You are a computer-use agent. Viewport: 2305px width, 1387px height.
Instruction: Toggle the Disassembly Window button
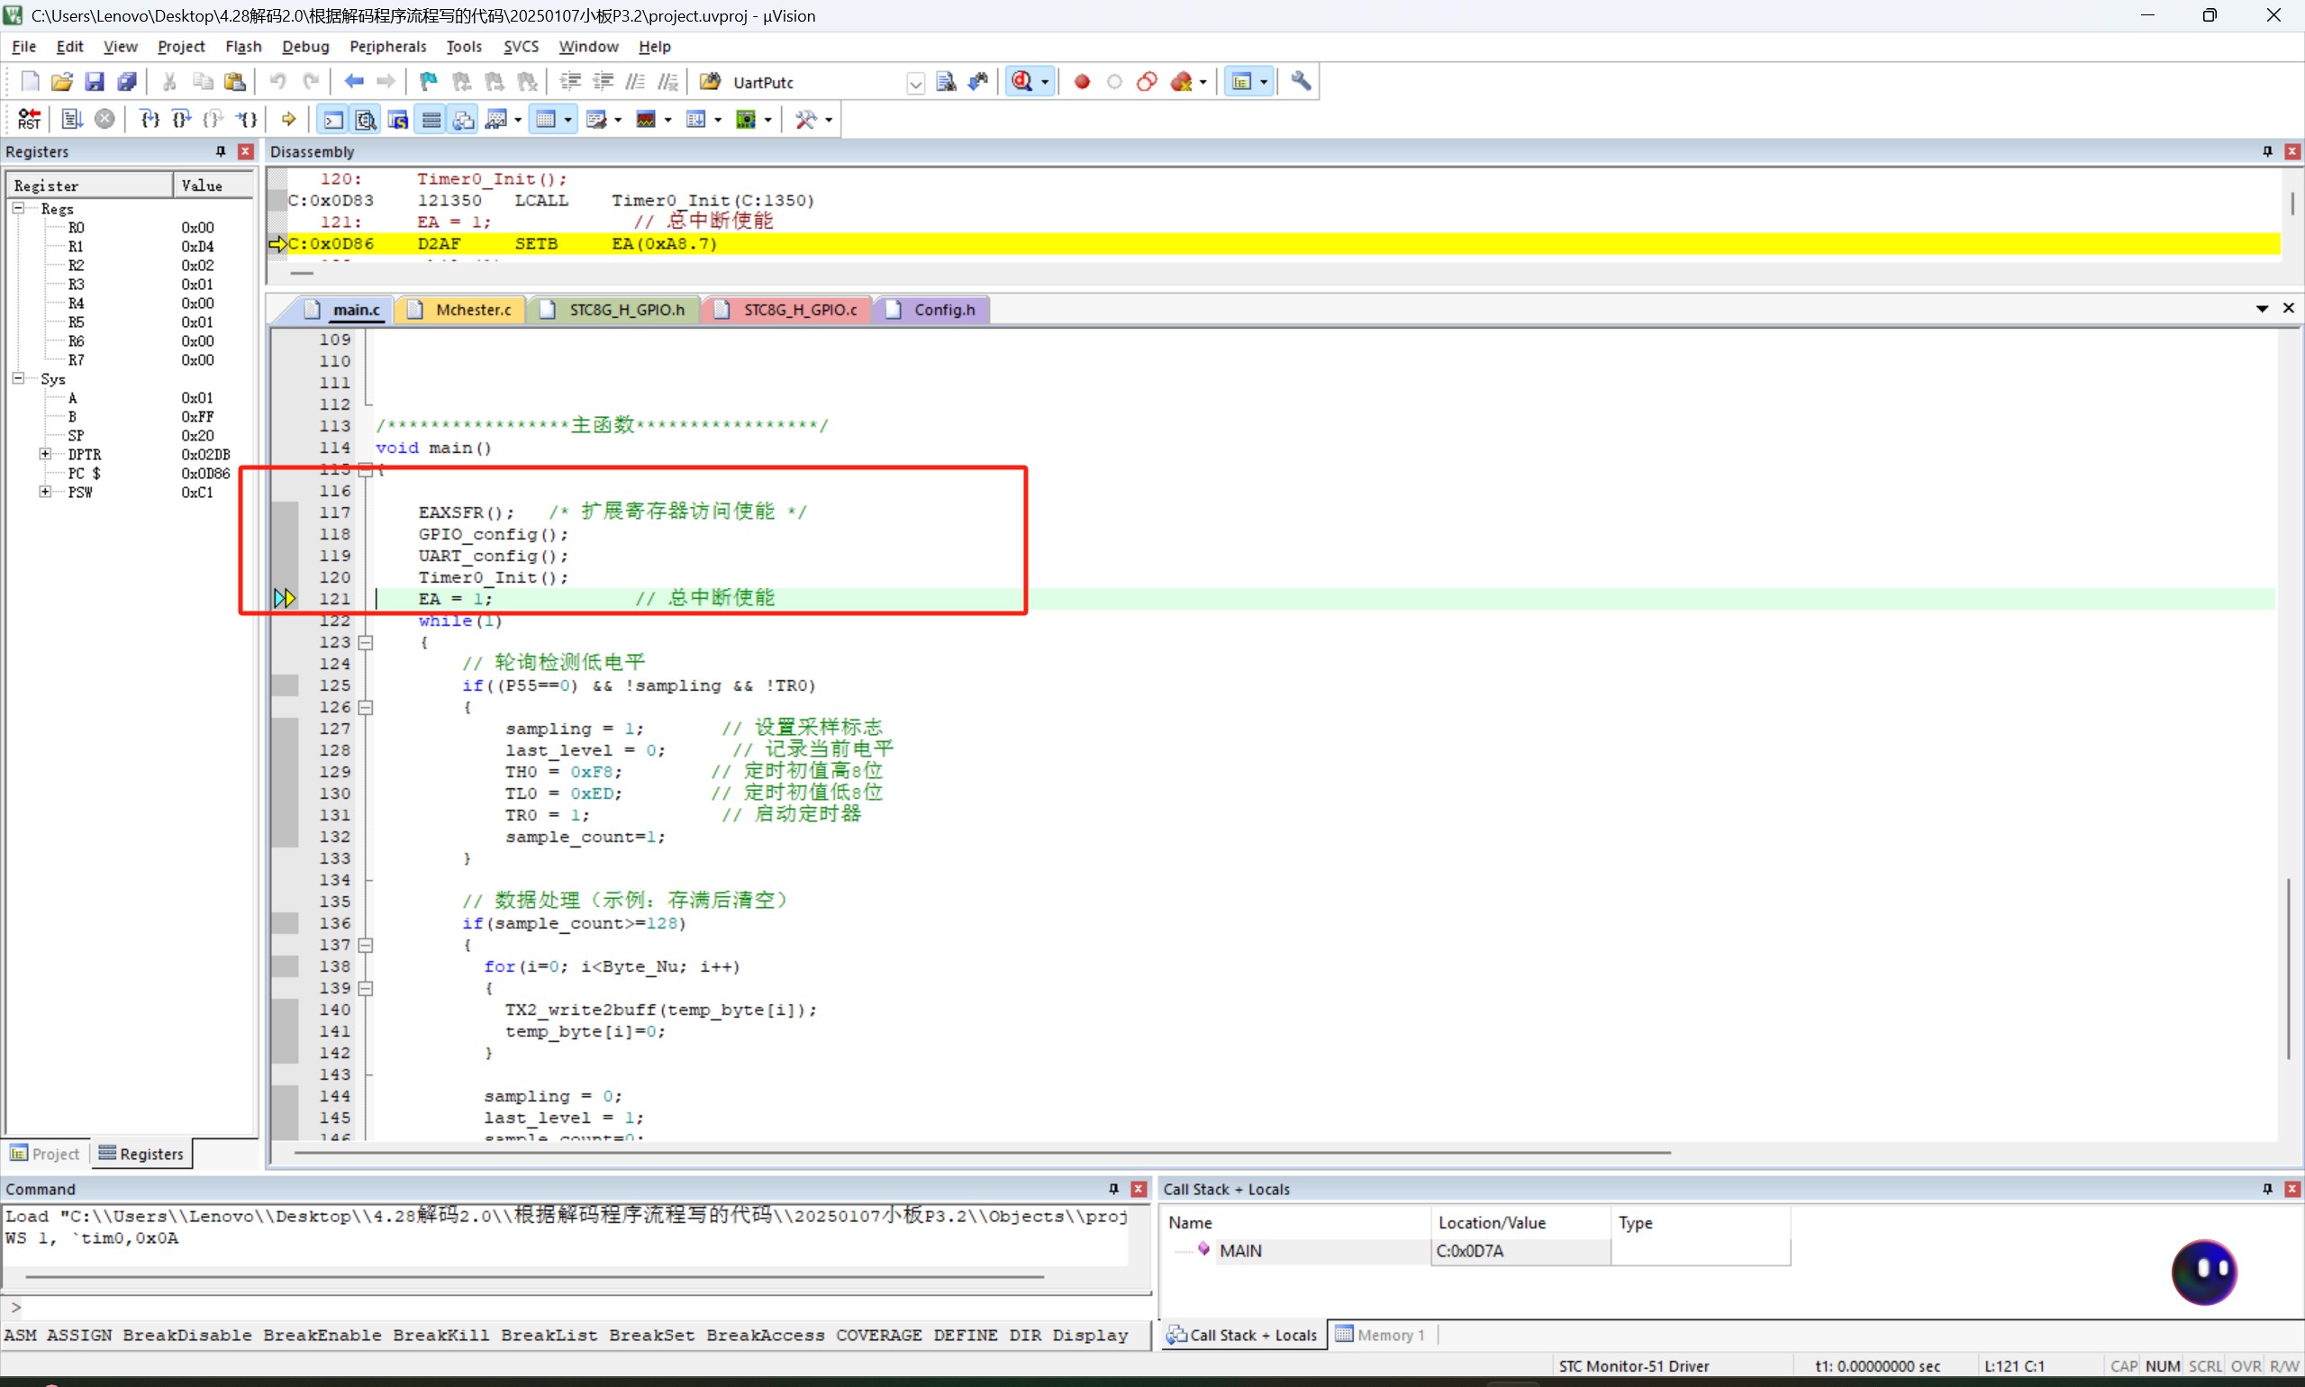(366, 119)
